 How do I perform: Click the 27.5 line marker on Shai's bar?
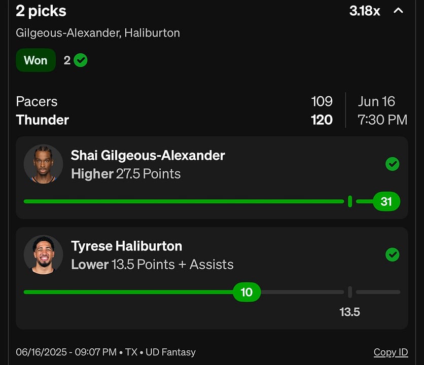(350, 201)
